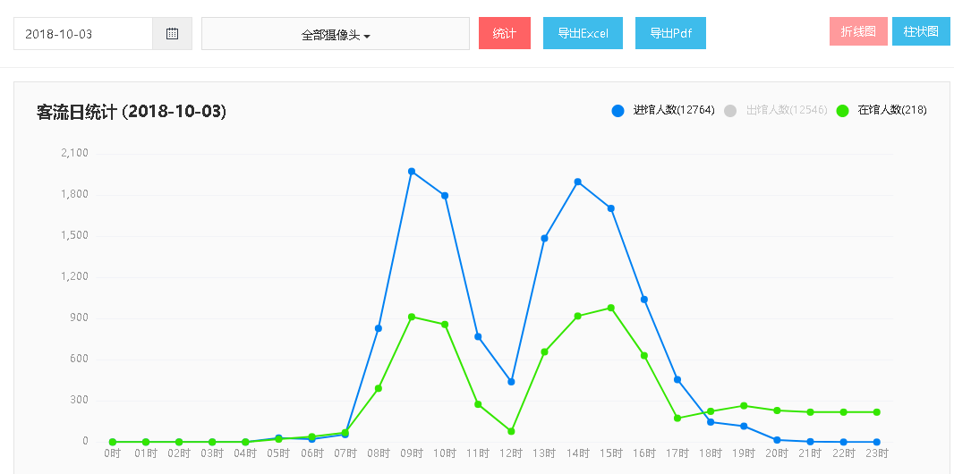Click the green data point at 17时
The height and width of the screenshot is (474, 954).
coord(677,418)
